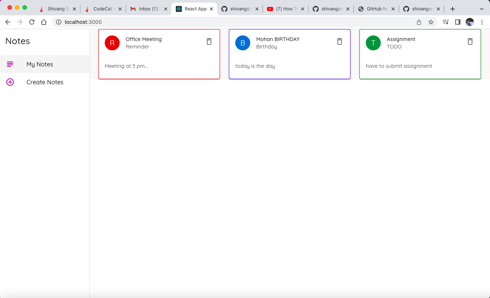Click the site info icon in the address bar
This screenshot has height=298, width=490.
[59, 22]
